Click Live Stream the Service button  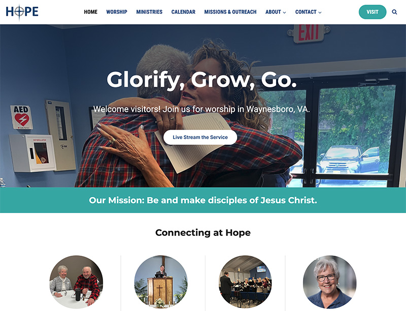tap(200, 137)
